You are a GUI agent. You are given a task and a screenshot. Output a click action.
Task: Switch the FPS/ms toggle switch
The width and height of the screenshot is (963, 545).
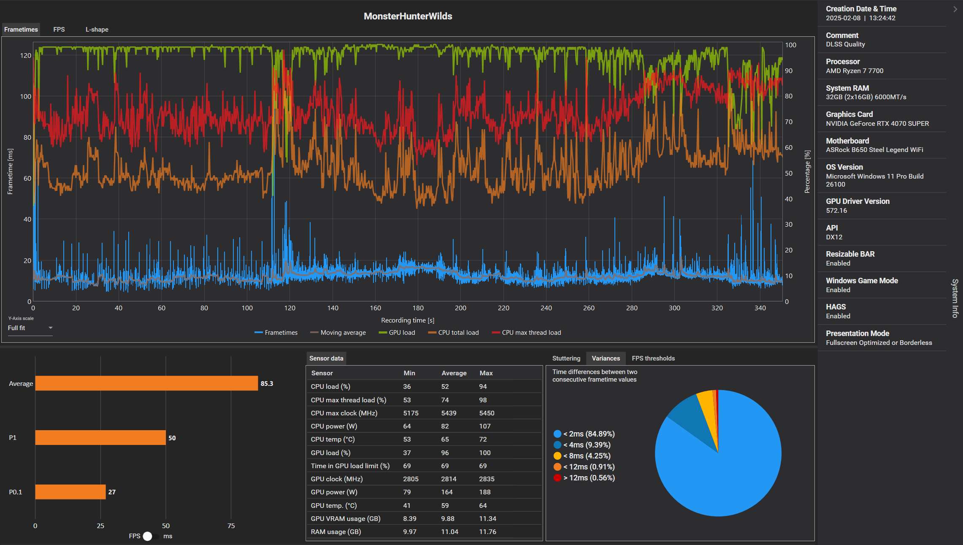(x=151, y=536)
